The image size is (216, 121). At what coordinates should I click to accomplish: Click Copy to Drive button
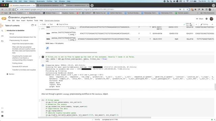pyautogui.click(x=62, y=24)
